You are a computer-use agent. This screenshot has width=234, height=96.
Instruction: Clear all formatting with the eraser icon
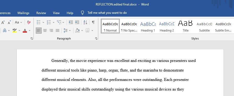(29, 22)
